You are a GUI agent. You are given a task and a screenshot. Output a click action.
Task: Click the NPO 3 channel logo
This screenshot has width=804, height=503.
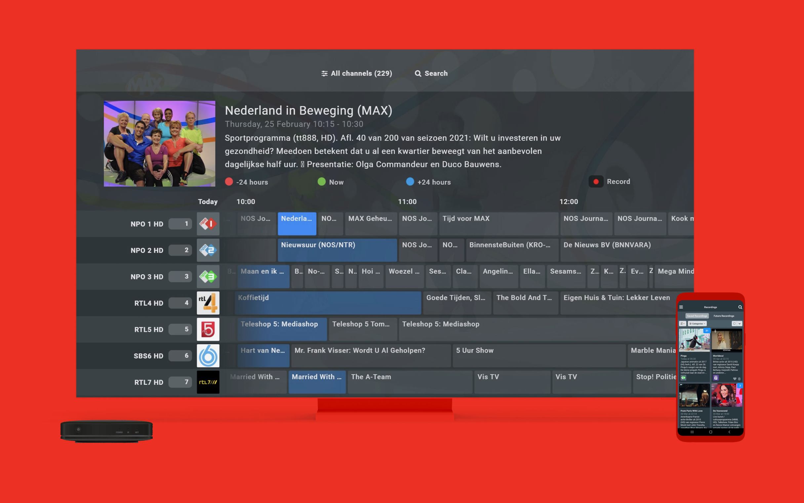[208, 276]
